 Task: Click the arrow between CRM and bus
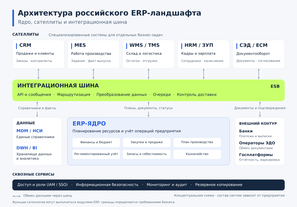click(x=39, y=74)
